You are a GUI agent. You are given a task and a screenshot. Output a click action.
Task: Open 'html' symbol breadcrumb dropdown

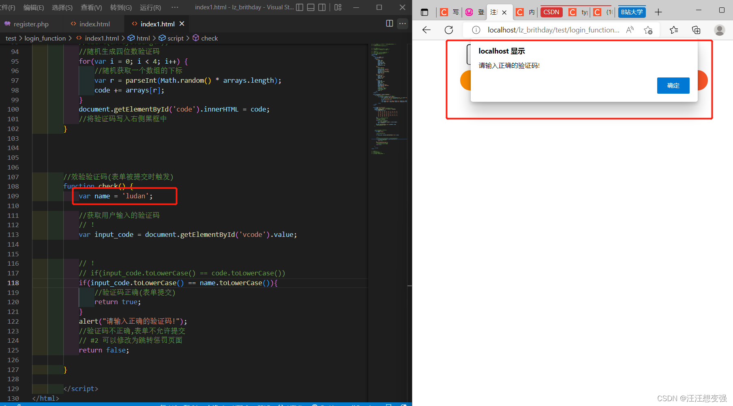click(x=139, y=38)
